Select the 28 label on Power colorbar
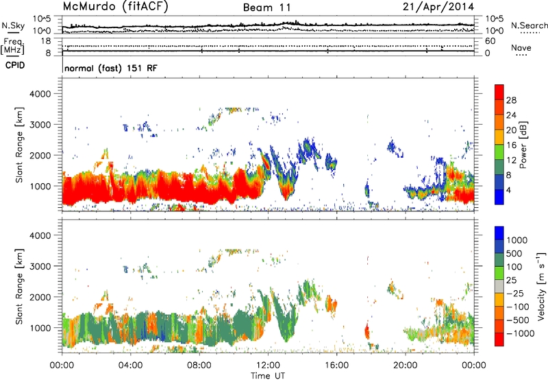Image resolution: width=548 pixels, height=380 pixels. click(x=511, y=100)
